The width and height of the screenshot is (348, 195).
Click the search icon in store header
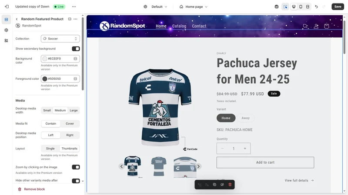point(305,26)
